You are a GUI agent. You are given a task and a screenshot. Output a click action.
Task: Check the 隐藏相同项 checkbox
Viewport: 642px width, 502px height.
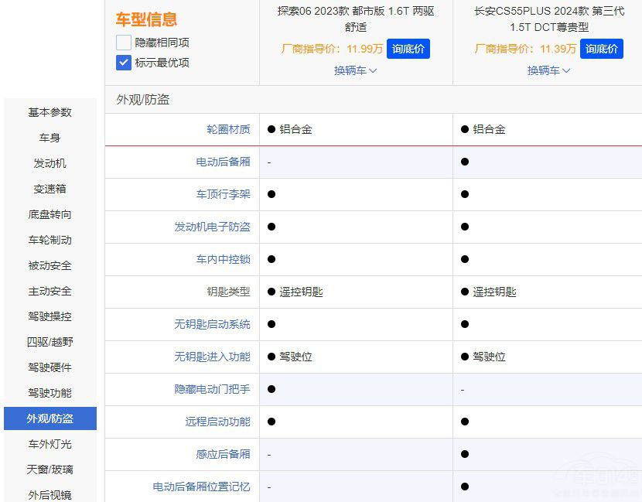click(124, 43)
